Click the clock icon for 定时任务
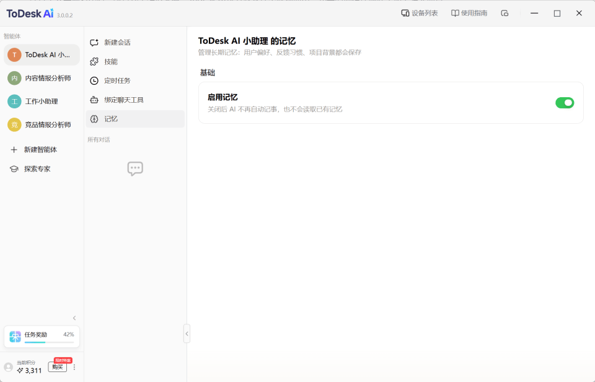The image size is (595, 382). coord(94,80)
